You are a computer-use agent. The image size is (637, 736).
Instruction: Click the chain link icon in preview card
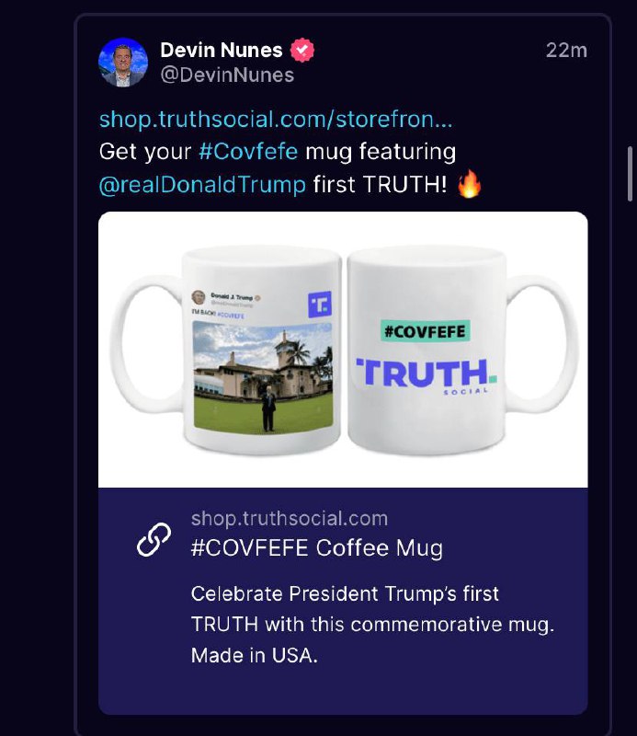[x=154, y=539]
